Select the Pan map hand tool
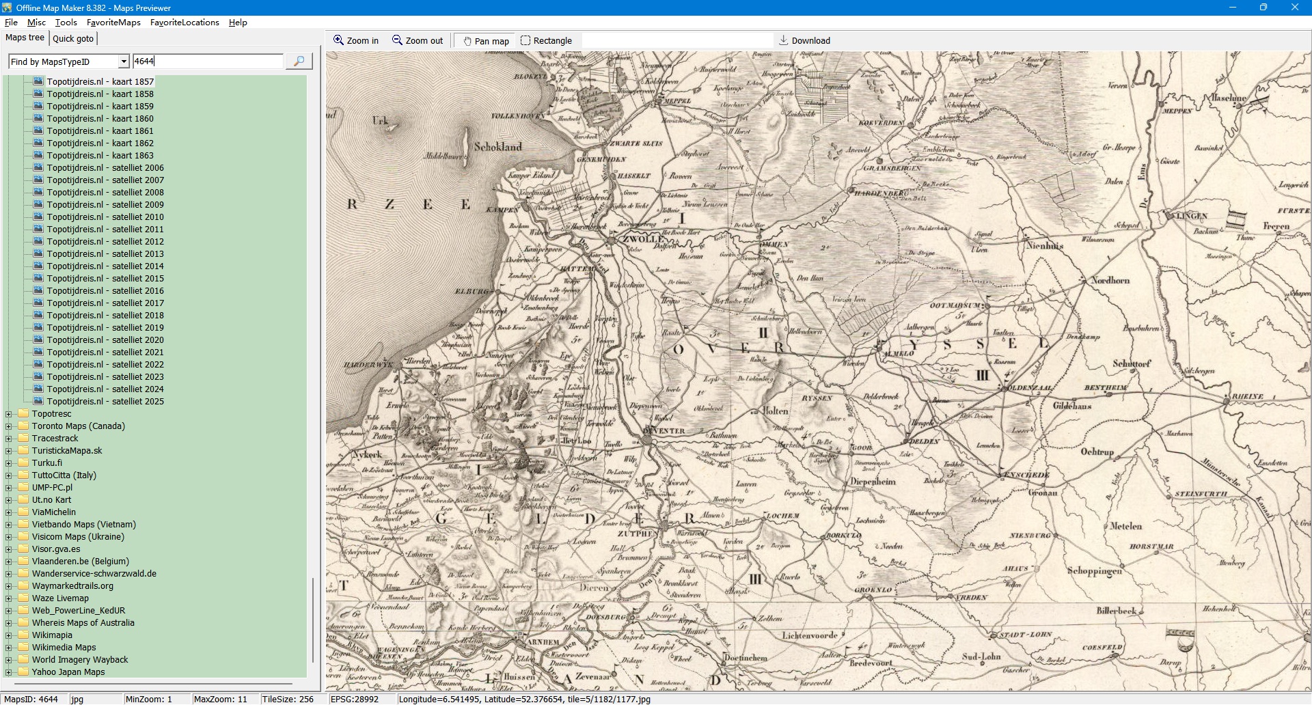 click(467, 41)
